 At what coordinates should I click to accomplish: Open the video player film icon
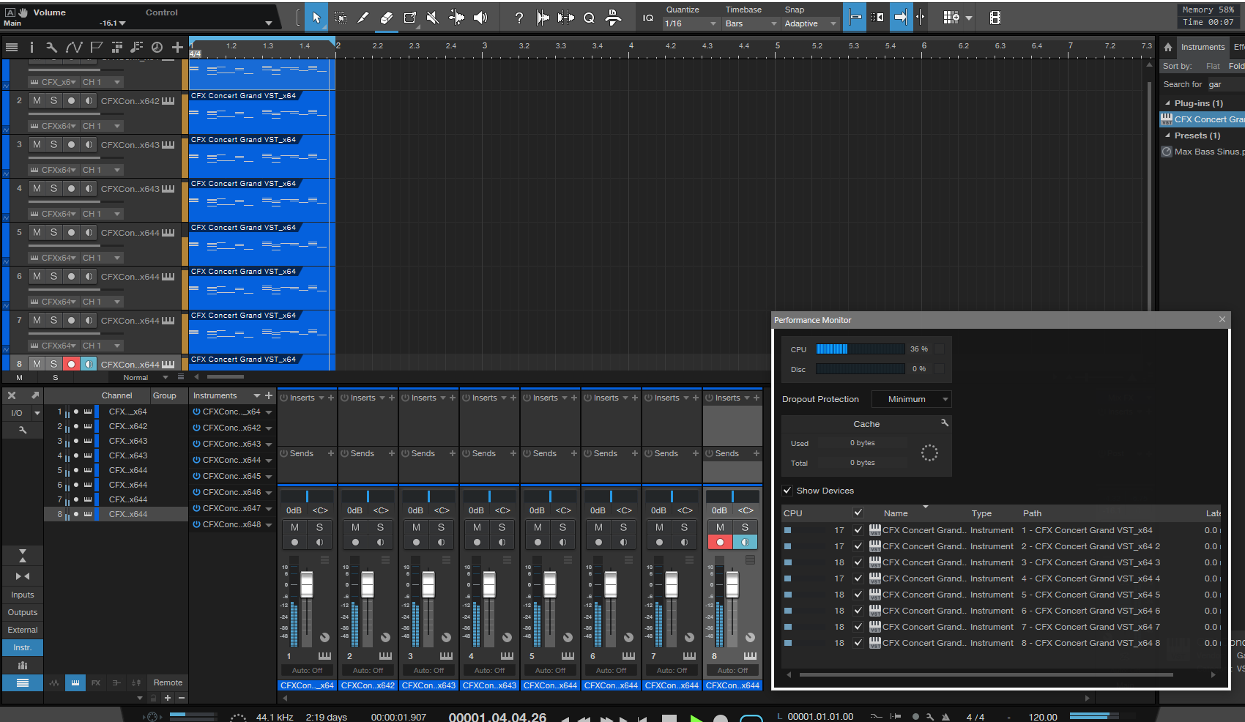click(x=995, y=18)
